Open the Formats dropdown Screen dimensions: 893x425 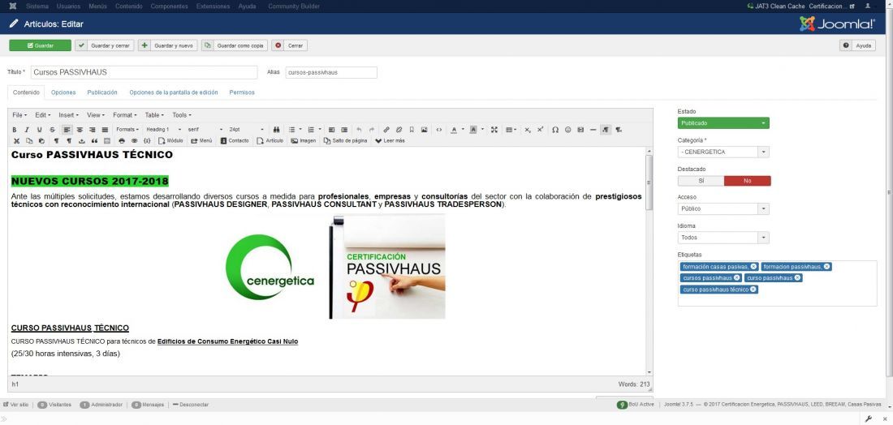pyautogui.click(x=127, y=130)
